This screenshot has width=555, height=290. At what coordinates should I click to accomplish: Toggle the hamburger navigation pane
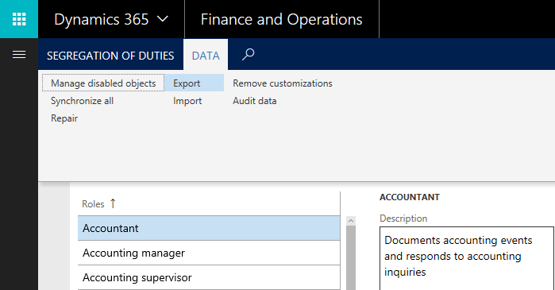pos(19,55)
